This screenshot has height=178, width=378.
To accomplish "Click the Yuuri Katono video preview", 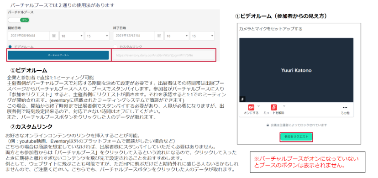I will 296,70.
